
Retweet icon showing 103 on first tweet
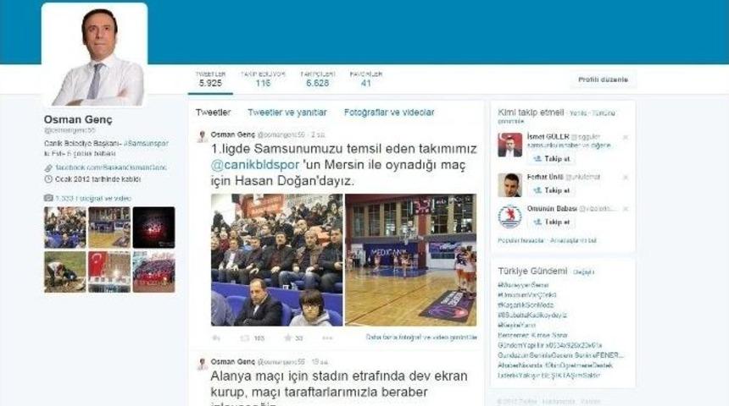[x=245, y=338]
